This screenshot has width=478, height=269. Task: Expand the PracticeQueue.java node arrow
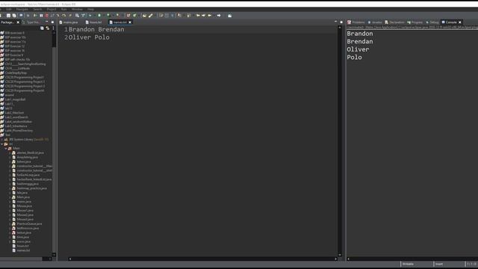coord(10,224)
